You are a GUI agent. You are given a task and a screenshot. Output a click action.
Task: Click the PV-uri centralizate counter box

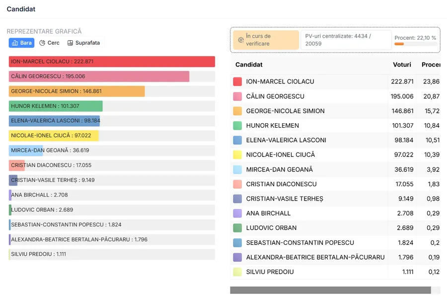pyautogui.click(x=345, y=40)
